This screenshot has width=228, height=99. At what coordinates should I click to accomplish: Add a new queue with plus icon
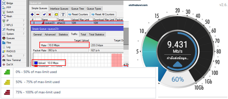click(32, 14)
